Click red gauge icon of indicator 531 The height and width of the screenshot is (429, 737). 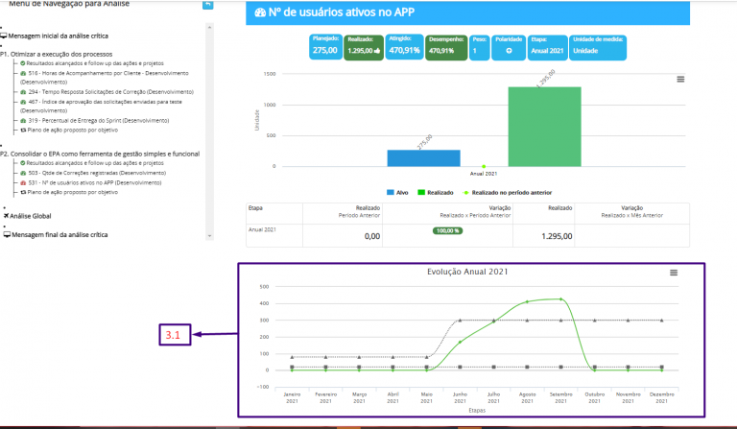pos(23,182)
